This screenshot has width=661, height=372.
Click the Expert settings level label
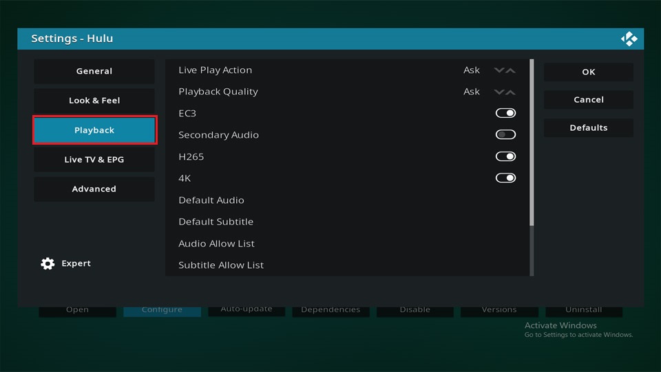76,263
